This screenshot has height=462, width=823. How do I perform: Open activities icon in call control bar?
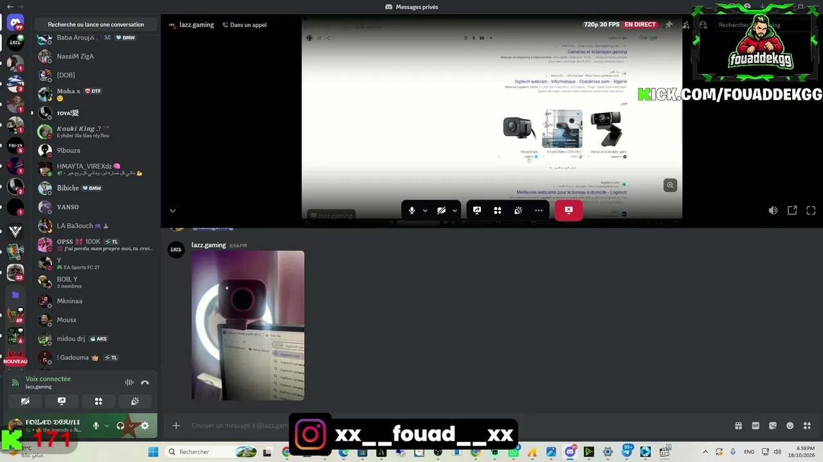coord(498,210)
